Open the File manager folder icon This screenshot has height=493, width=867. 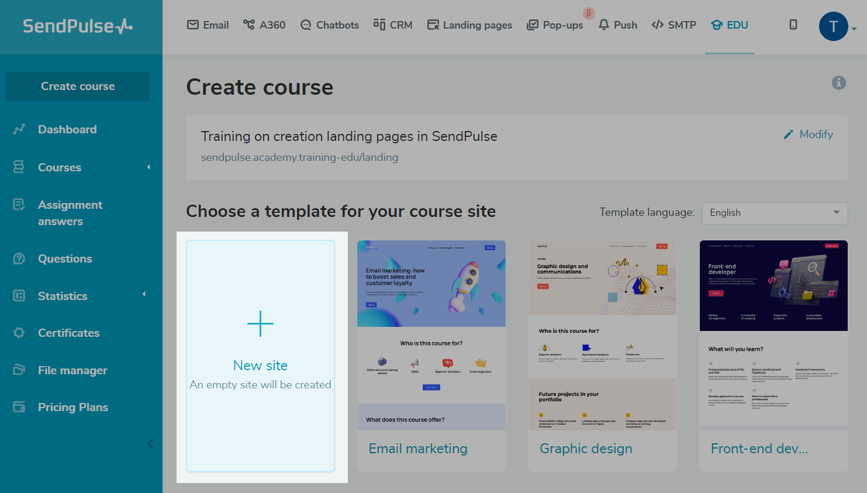point(19,370)
